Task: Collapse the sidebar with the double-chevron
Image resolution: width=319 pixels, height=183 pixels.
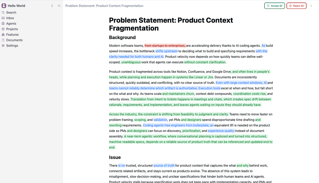Action: click(x=59, y=5)
